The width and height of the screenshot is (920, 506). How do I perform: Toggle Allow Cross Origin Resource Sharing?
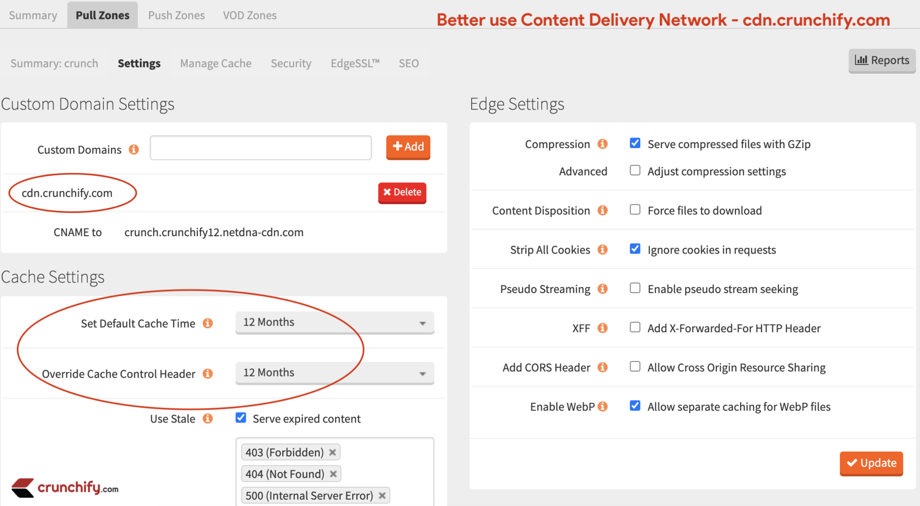(x=635, y=367)
